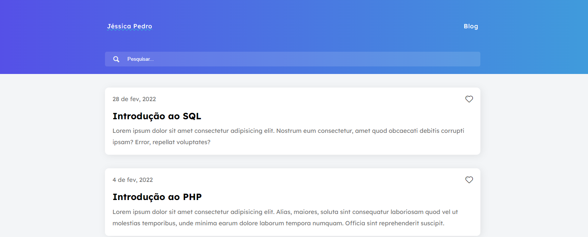Open the Introdução ao PHP post title

coord(157,197)
